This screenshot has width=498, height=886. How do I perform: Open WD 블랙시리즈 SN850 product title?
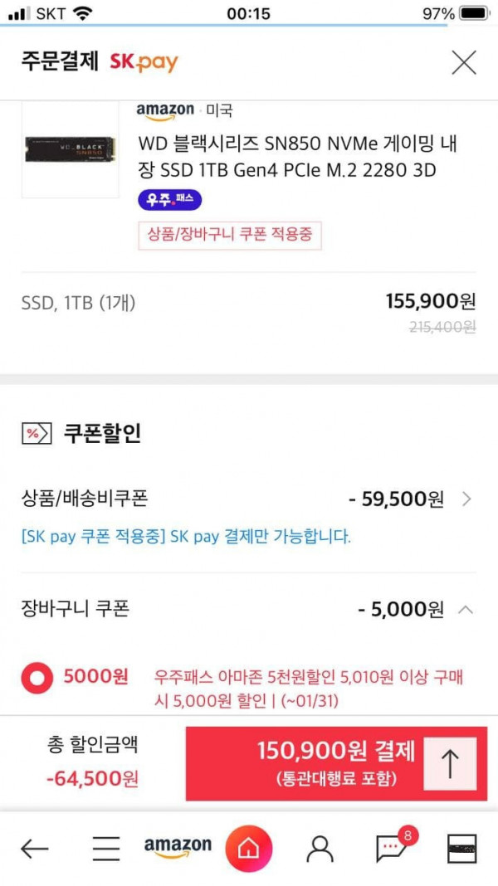point(298,157)
